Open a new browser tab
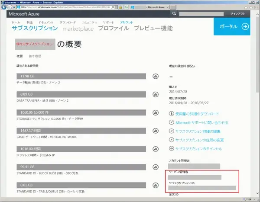The width and height of the screenshot is (260, 202). pyautogui.click(x=173, y=7)
